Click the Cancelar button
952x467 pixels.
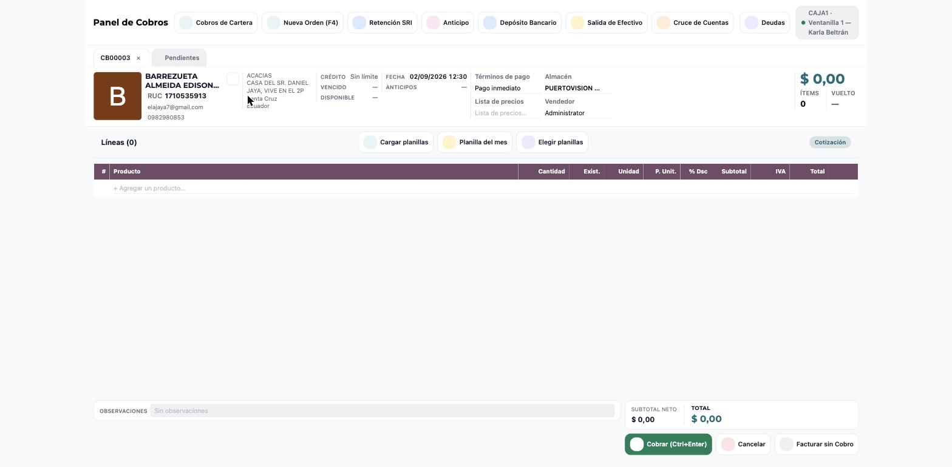[x=743, y=445]
